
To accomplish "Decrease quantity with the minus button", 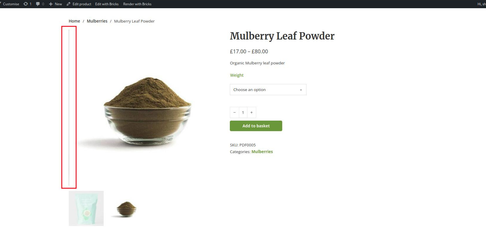I will point(235,112).
